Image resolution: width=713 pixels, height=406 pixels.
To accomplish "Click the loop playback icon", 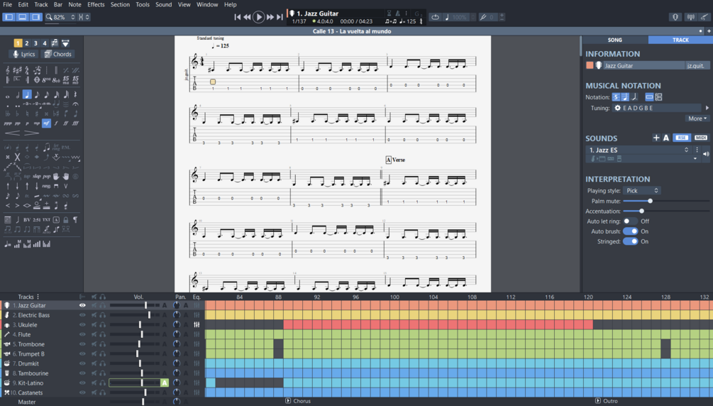I will coord(435,17).
